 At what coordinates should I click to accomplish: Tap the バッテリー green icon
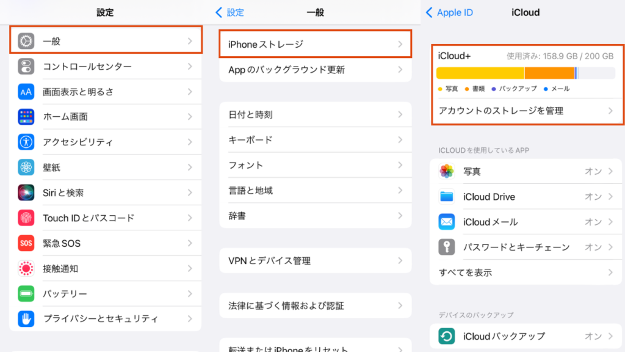(x=26, y=294)
